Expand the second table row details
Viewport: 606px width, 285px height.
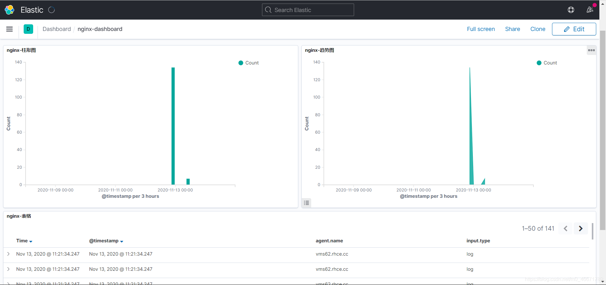[9, 269]
